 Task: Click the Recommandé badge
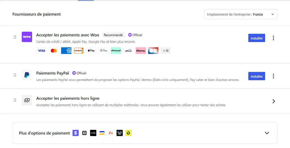[x=113, y=35]
